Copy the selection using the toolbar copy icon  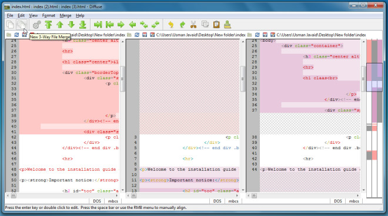(205, 24)
